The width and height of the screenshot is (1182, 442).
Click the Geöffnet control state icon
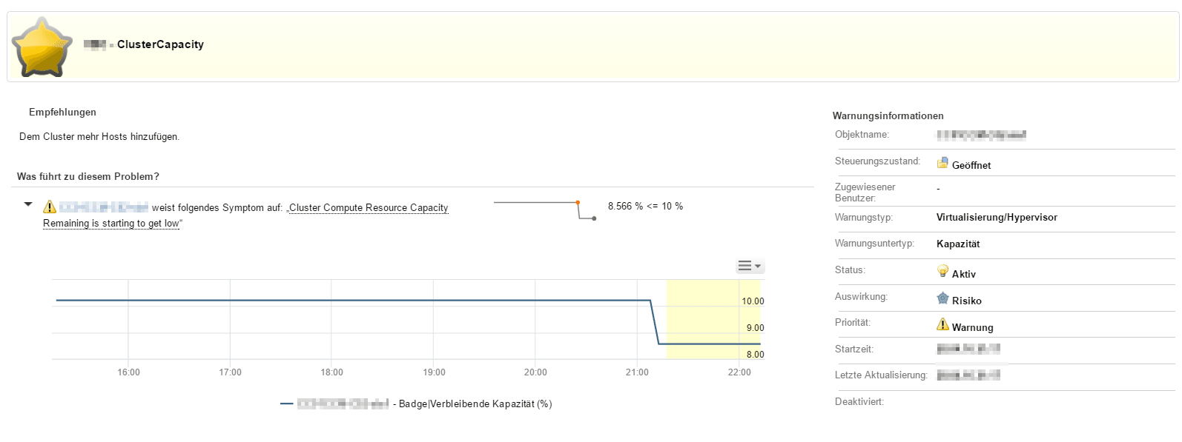click(942, 163)
